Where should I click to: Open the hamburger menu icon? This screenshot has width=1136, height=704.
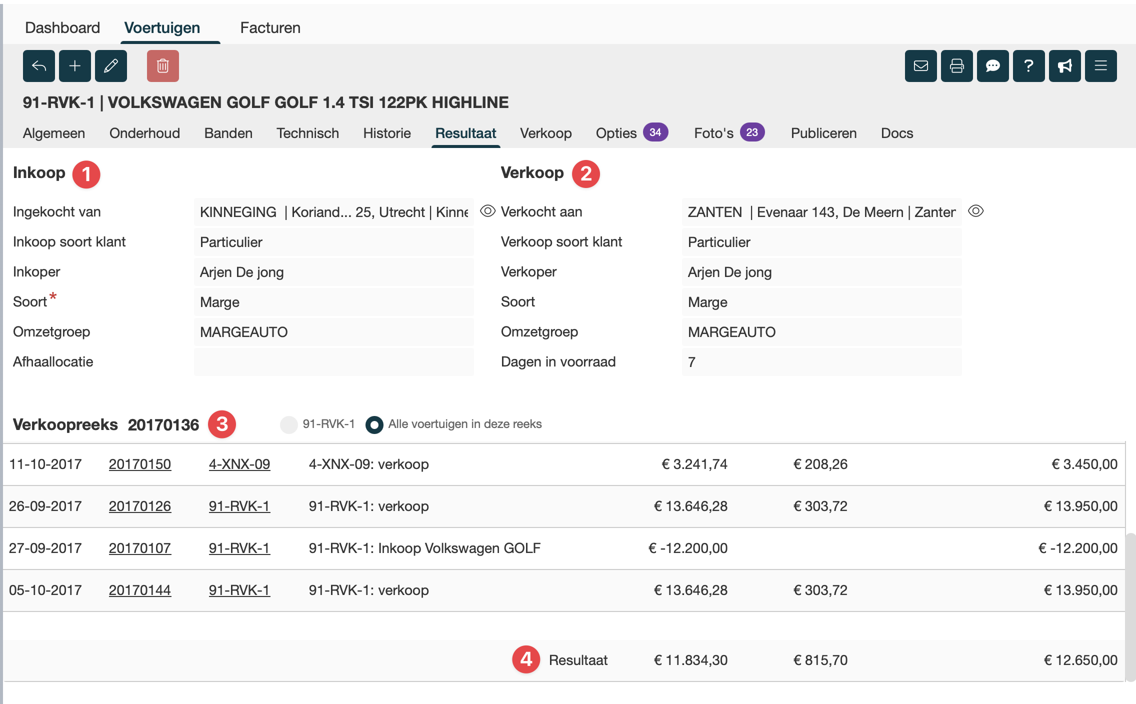point(1100,66)
